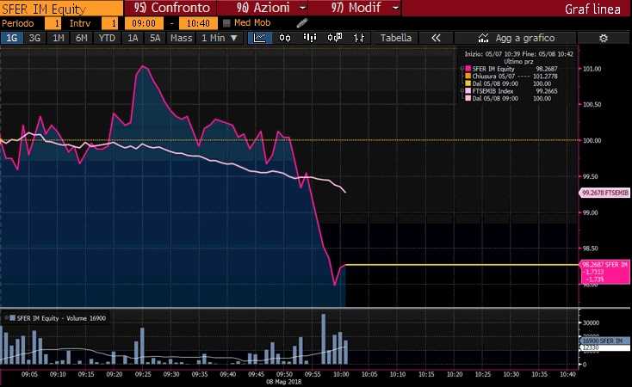
Task: Click the SFER IM Equity ticker field
Action: [x=62, y=9]
